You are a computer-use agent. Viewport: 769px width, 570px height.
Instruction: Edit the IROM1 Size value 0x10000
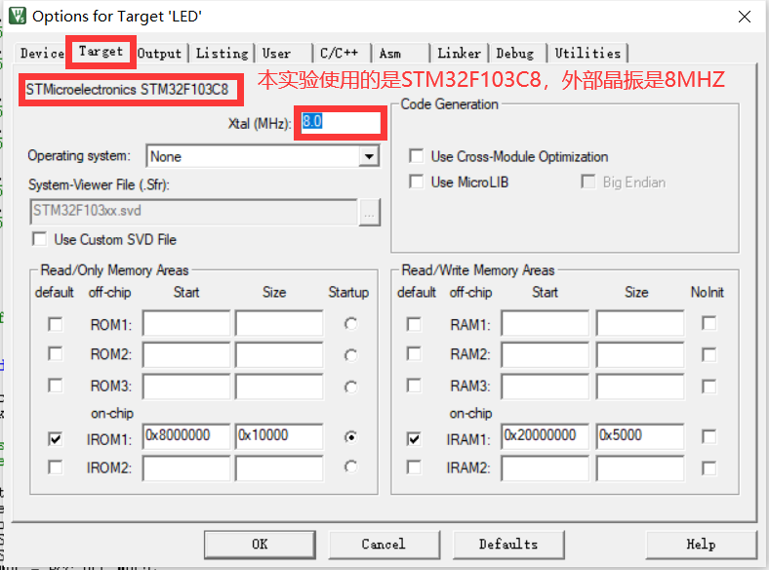click(x=279, y=436)
